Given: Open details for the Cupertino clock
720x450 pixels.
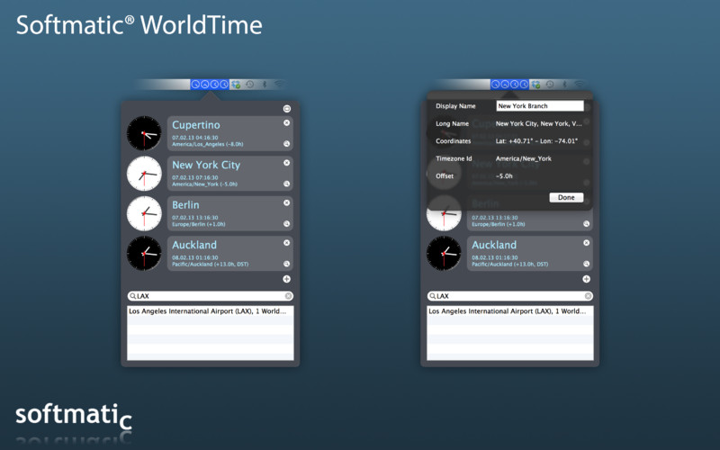Looking at the screenshot, I should [x=286, y=144].
